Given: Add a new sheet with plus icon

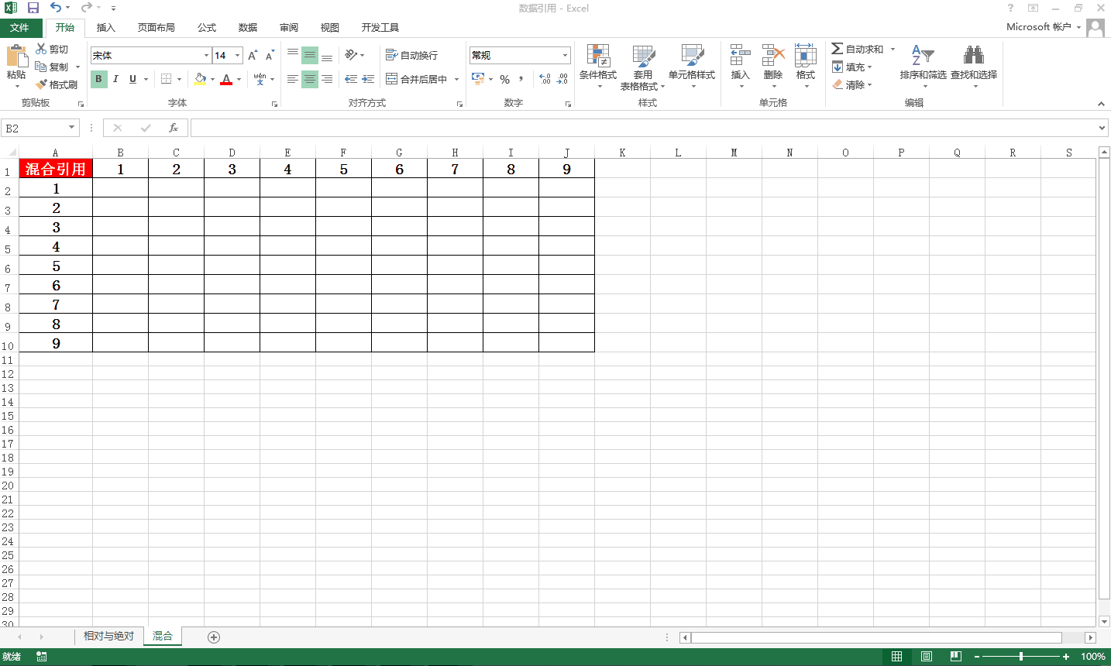Looking at the screenshot, I should (x=214, y=637).
